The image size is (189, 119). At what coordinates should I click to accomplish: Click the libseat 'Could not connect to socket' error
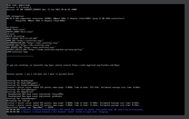pos(74,110)
